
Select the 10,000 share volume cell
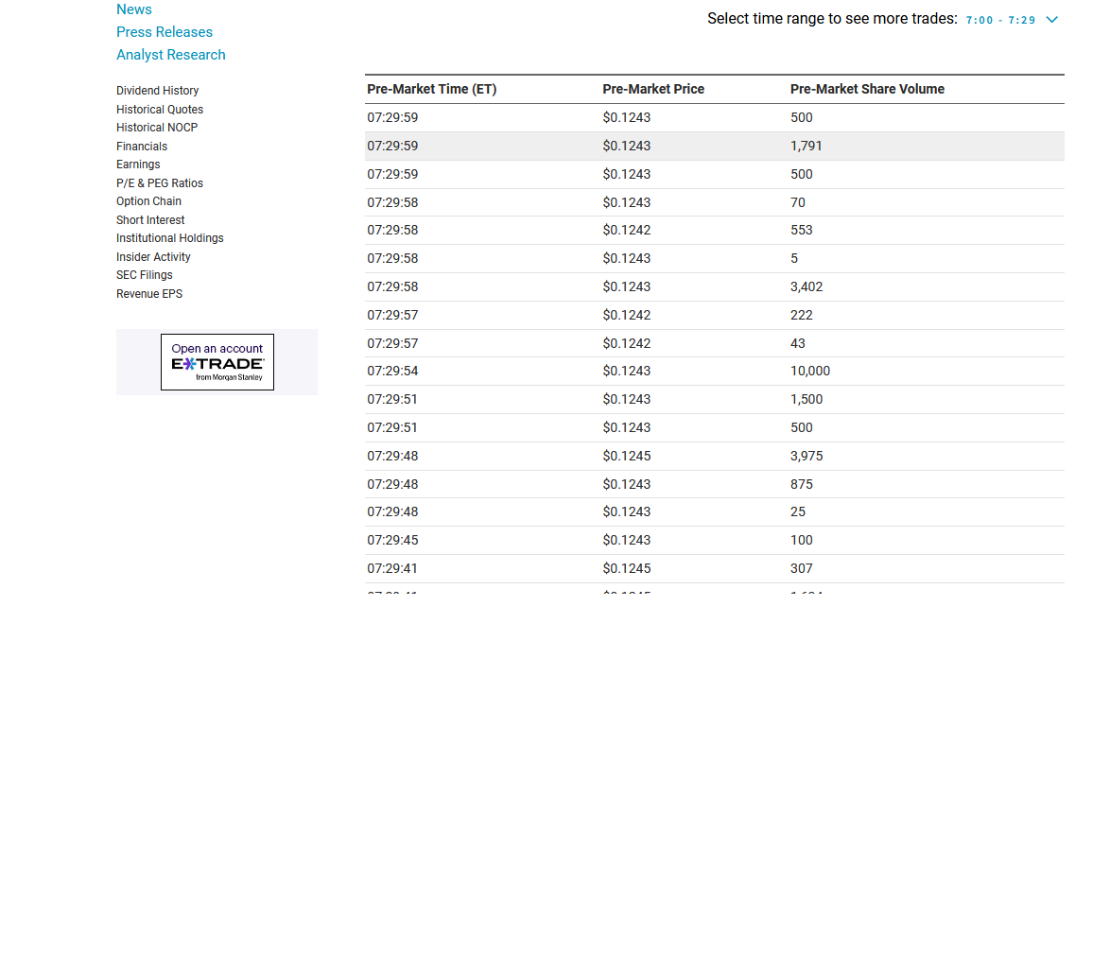click(810, 371)
